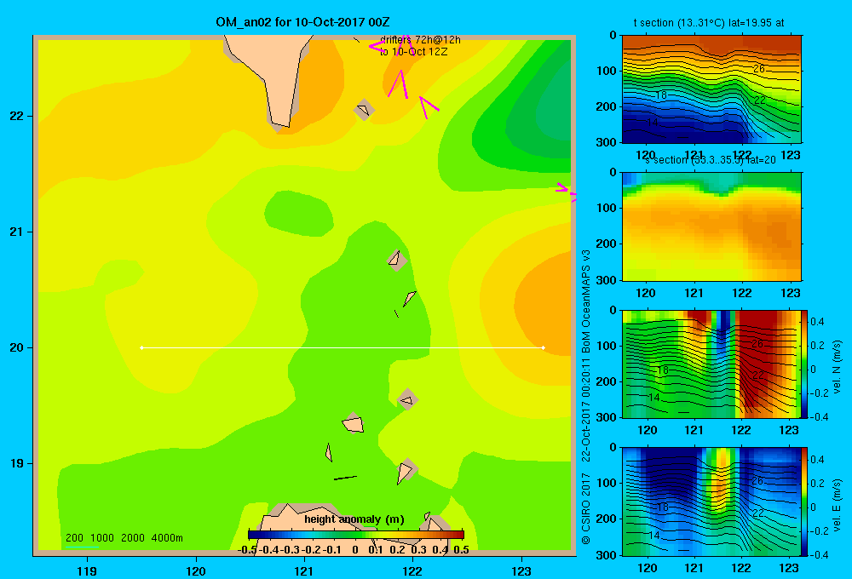
Task: Click the '2000' depth contour legend entry
Action: tap(133, 538)
